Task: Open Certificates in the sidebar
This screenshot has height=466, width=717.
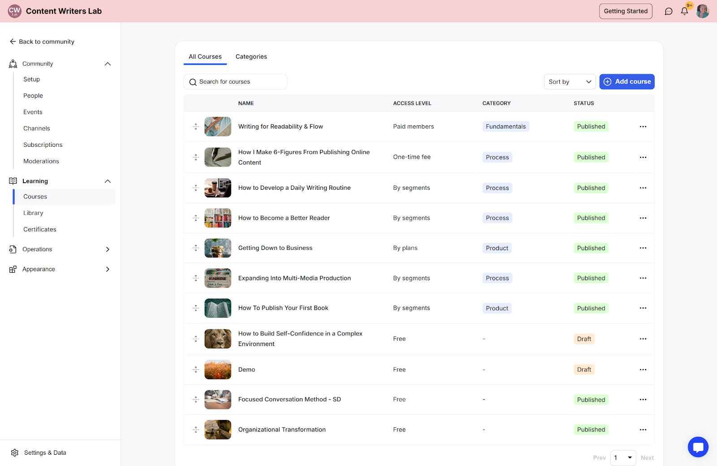Action: point(40,229)
